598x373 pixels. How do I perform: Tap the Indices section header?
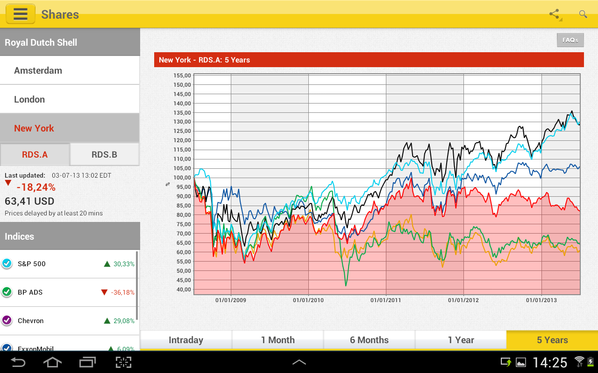70,236
